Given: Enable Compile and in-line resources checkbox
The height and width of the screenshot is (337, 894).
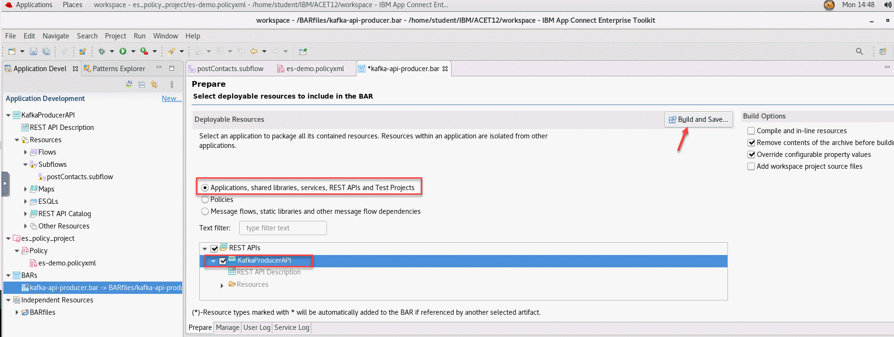Looking at the screenshot, I should [x=751, y=131].
